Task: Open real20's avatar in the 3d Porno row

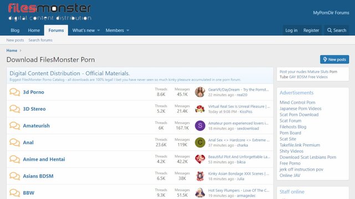Action: click(200, 92)
